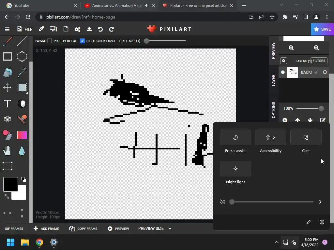
Task: Select the Paint Bucket fill tool
Action: (x=8, y=72)
